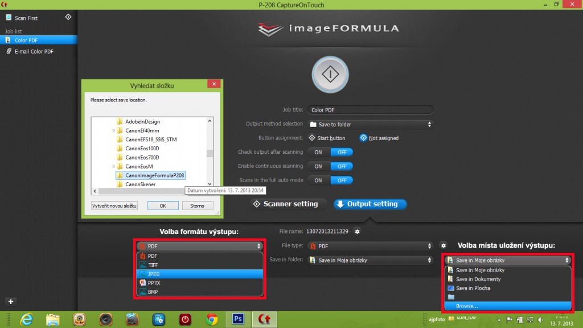The height and width of the screenshot is (328, 583).
Task: Turn ON Scans in the full auto mode
Action: (318, 181)
